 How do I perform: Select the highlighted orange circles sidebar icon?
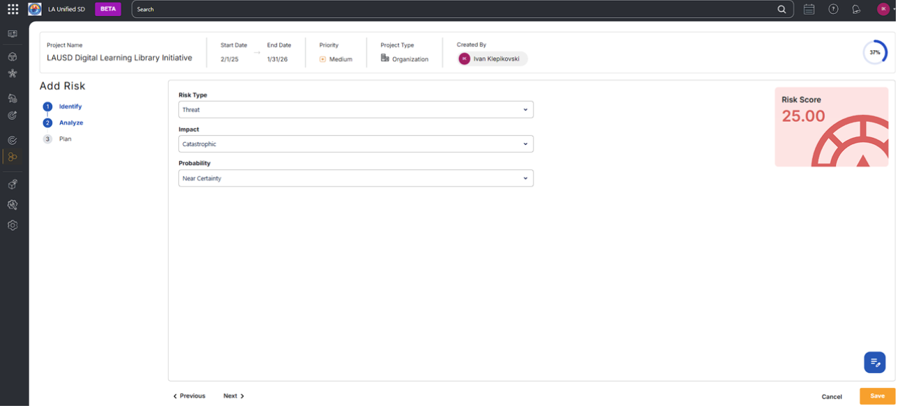[13, 157]
